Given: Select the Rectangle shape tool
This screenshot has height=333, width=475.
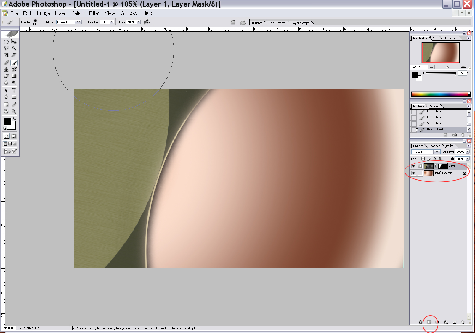Looking at the screenshot, I should [x=14, y=97].
